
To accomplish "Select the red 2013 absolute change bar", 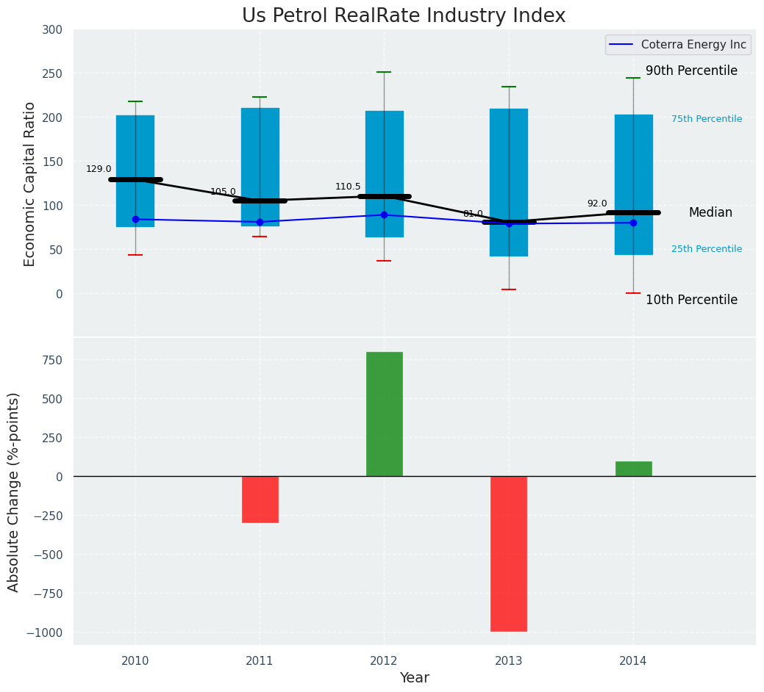I will coord(509,553).
